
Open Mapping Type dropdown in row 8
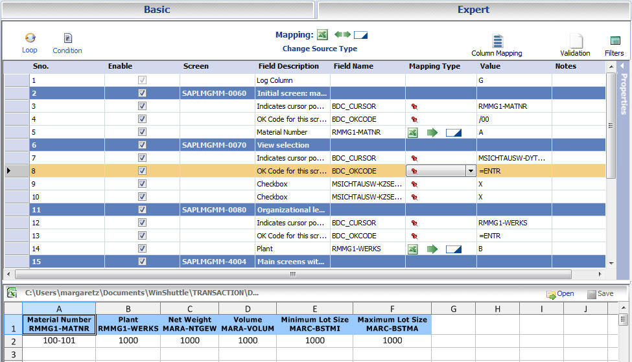click(471, 171)
